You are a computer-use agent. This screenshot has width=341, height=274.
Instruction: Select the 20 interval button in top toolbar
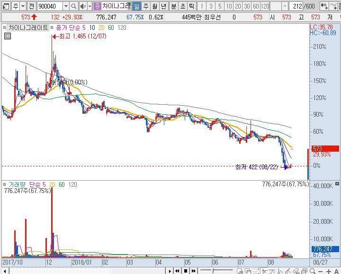click(x=238, y=6)
